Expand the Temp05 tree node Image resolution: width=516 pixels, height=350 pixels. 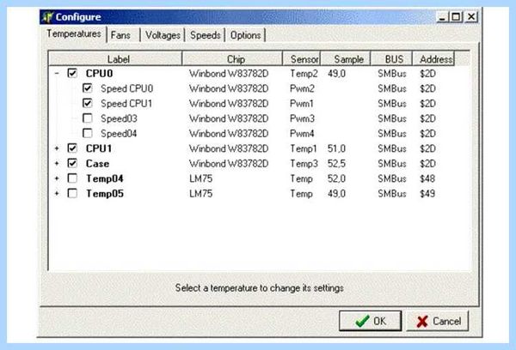57,194
